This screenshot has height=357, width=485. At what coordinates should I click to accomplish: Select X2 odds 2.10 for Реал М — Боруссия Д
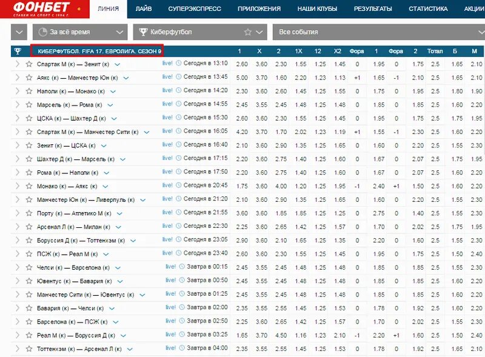pyautogui.click(x=339, y=335)
